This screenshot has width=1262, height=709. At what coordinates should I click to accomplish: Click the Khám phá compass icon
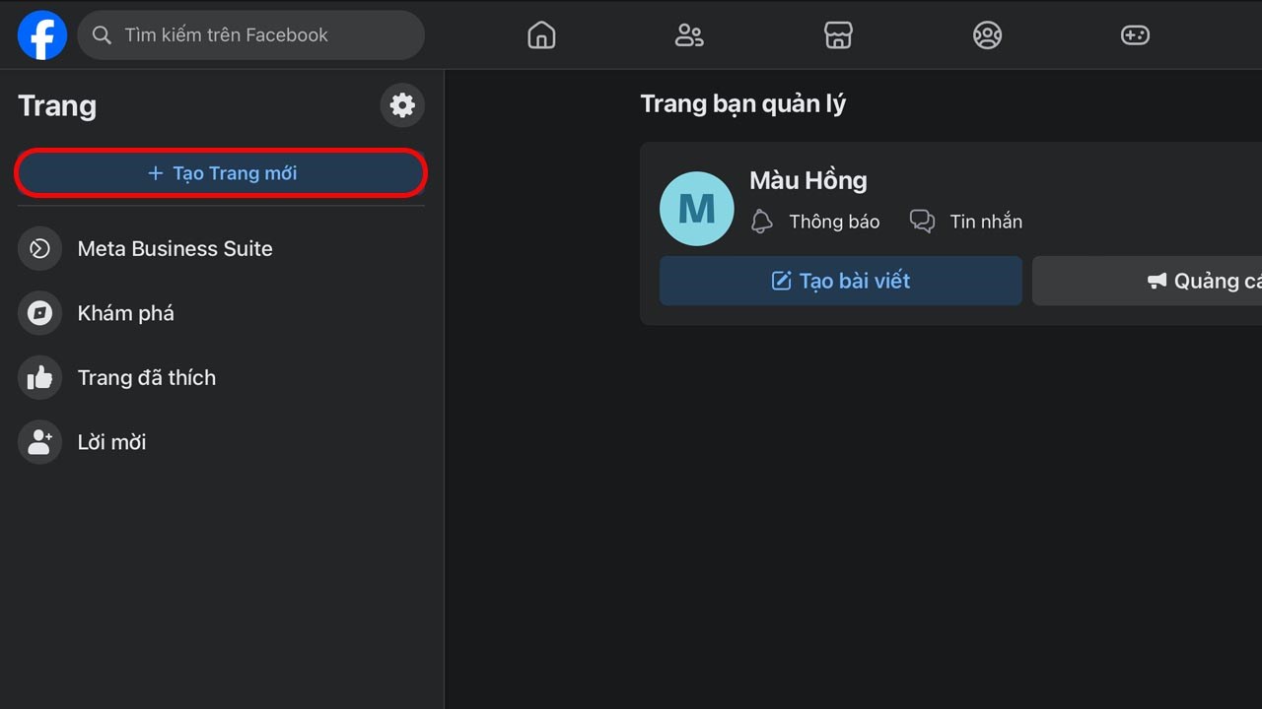[x=39, y=313]
